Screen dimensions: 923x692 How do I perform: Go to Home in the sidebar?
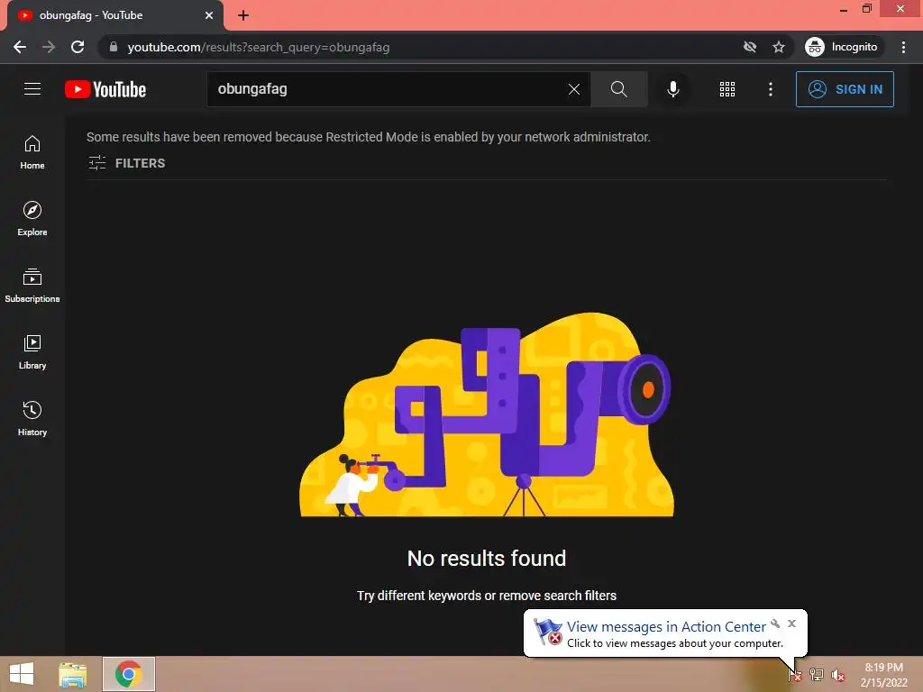click(x=32, y=152)
